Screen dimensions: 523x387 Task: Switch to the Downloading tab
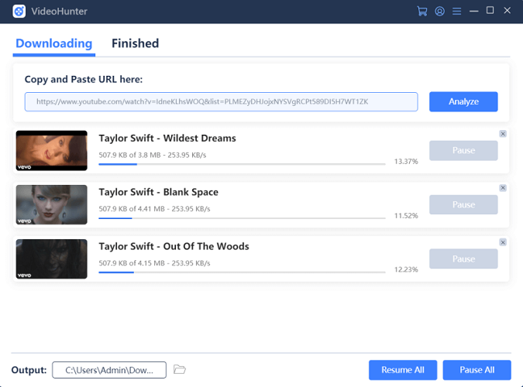tap(54, 43)
